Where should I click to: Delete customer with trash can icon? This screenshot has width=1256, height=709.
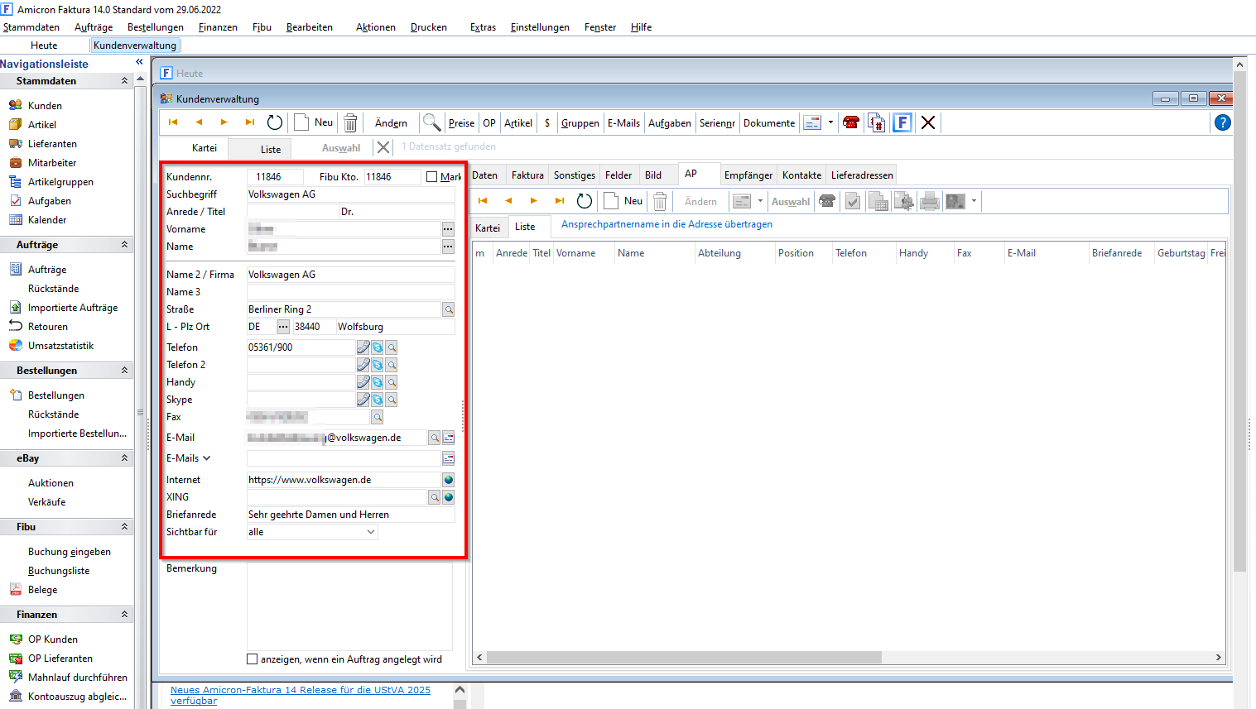(350, 122)
